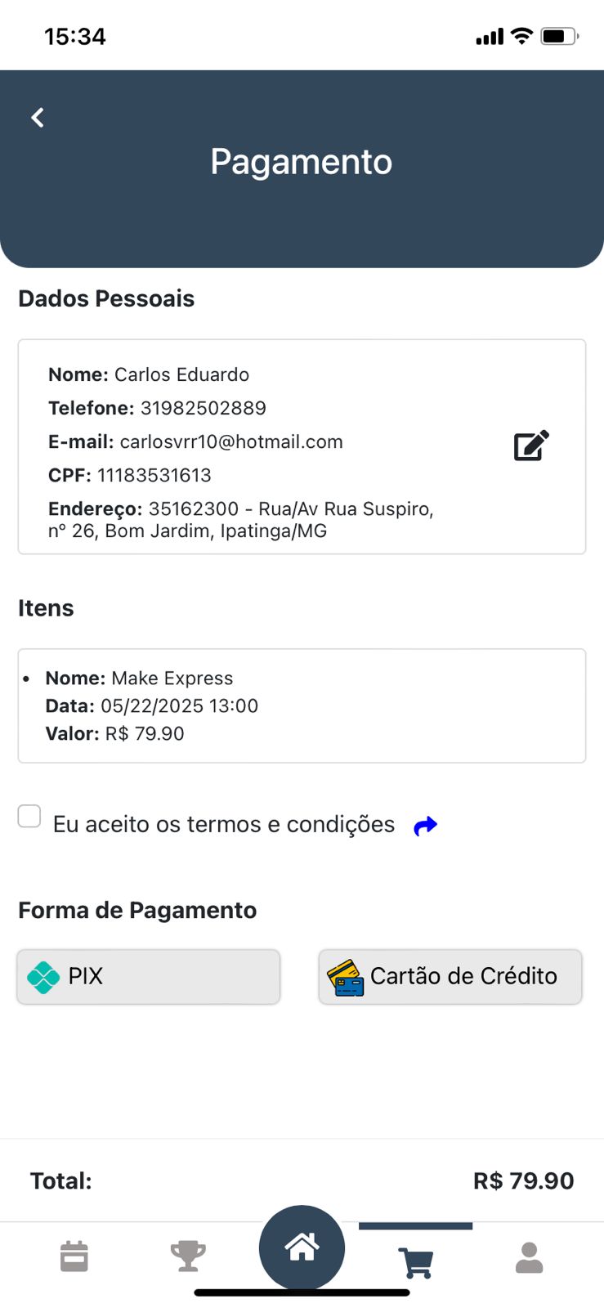This screenshot has width=604, height=1308.
Task: Tap the carlosvrr10@hotmail.com email text
Action: click(231, 442)
